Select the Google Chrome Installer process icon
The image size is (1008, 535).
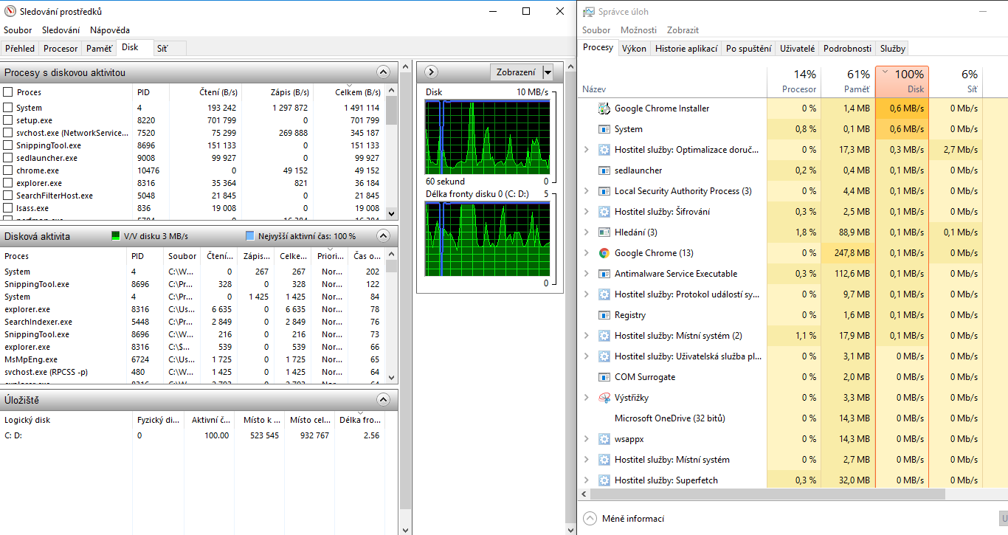(x=604, y=108)
